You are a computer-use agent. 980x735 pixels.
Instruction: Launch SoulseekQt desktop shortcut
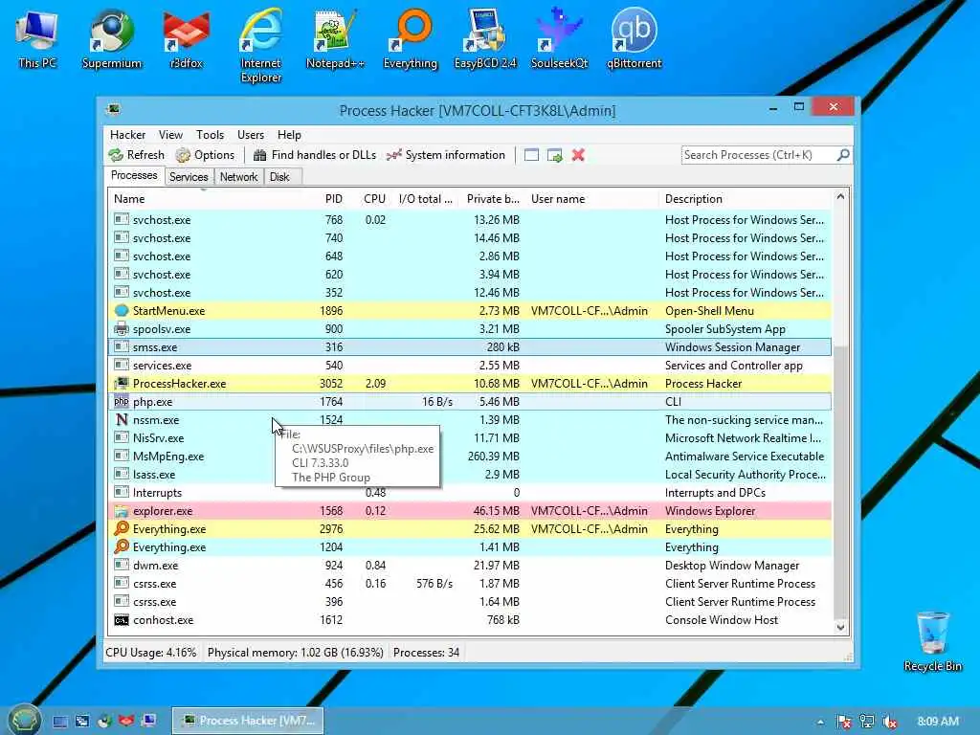coord(559,38)
